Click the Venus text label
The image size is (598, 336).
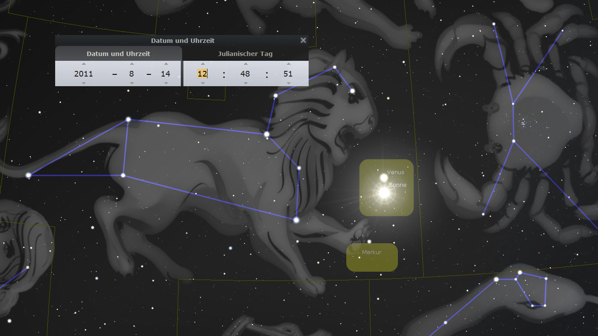[x=396, y=172]
